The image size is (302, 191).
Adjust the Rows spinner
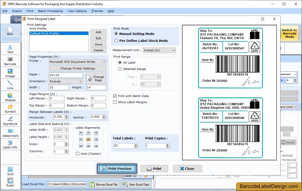[66, 144]
